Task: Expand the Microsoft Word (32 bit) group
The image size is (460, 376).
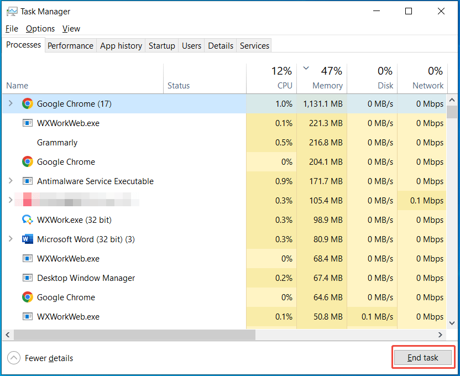Action: pos(11,239)
